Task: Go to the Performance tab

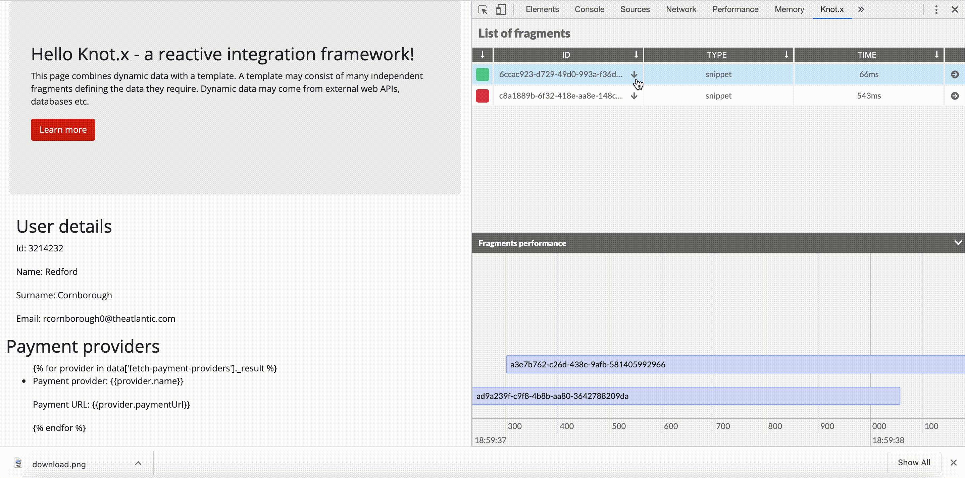Action: [735, 9]
